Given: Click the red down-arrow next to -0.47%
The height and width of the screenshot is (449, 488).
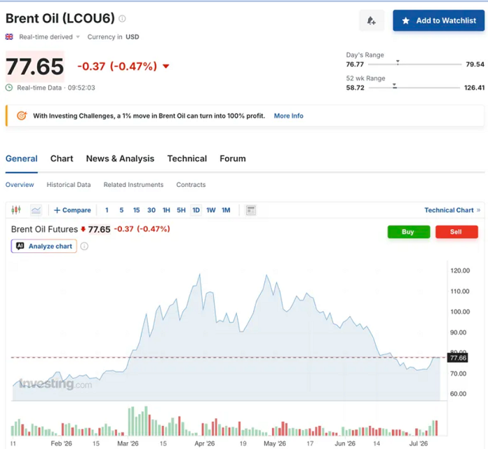Looking at the screenshot, I should pos(166,66).
